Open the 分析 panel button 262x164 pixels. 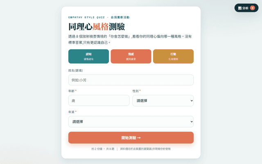[246, 8]
